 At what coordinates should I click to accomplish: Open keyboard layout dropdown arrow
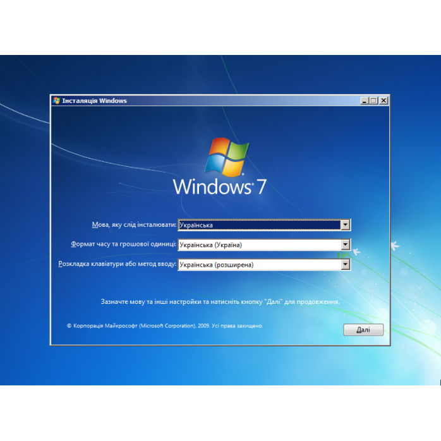(x=345, y=264)
